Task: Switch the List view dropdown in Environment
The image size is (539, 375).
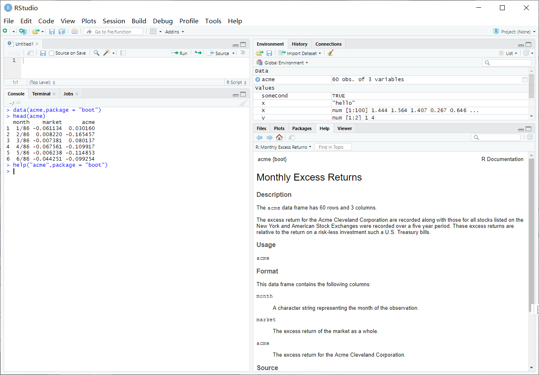Action: [508, 53]
